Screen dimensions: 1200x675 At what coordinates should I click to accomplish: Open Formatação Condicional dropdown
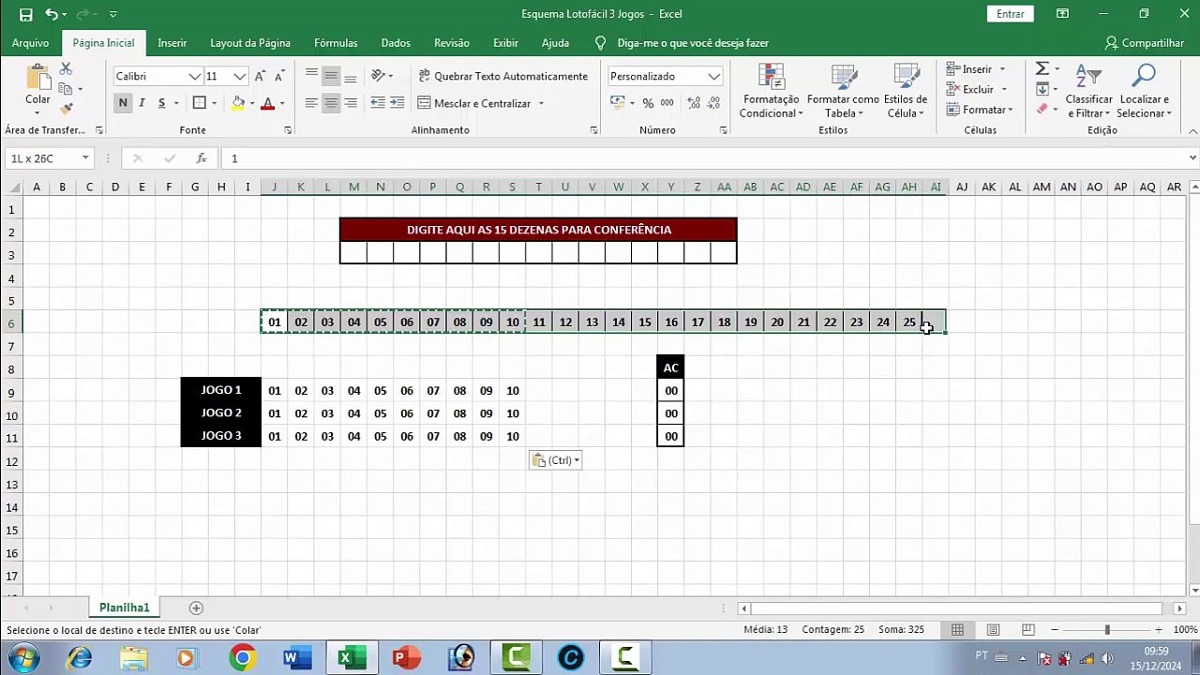[771, 90]
